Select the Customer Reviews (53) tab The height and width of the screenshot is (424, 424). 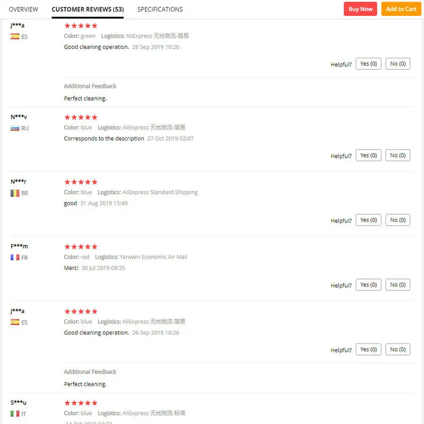pos(87,10)
